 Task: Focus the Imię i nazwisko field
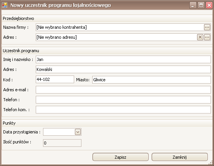pos(123,59)
